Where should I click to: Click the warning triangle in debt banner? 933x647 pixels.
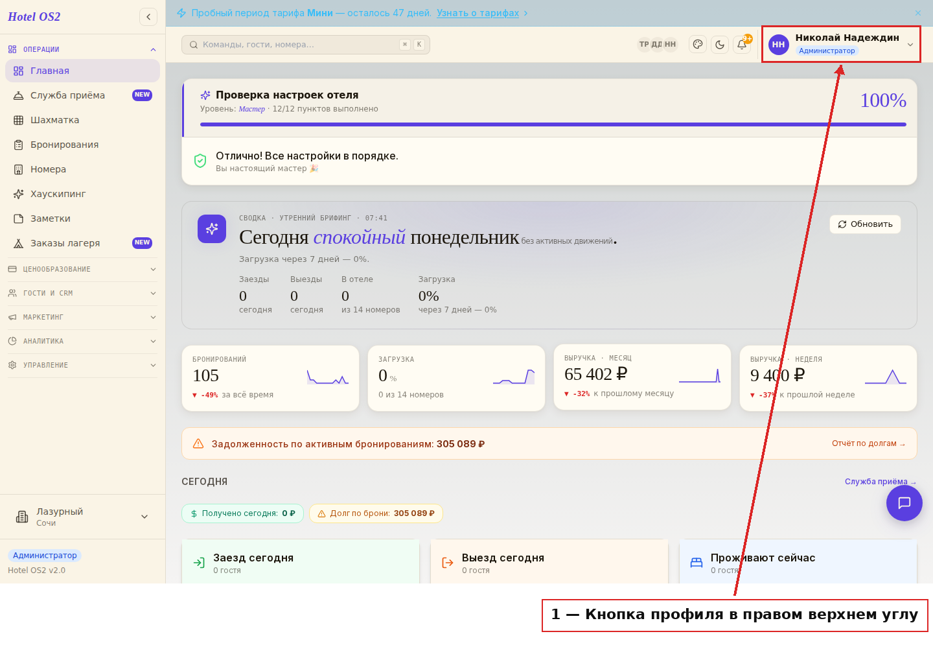tap(198, 443)
